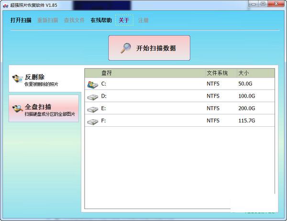Choose the E: drive icon
The width and height of the screenshot is (287, 221).
pyautogui.click(x=92, y=109)
